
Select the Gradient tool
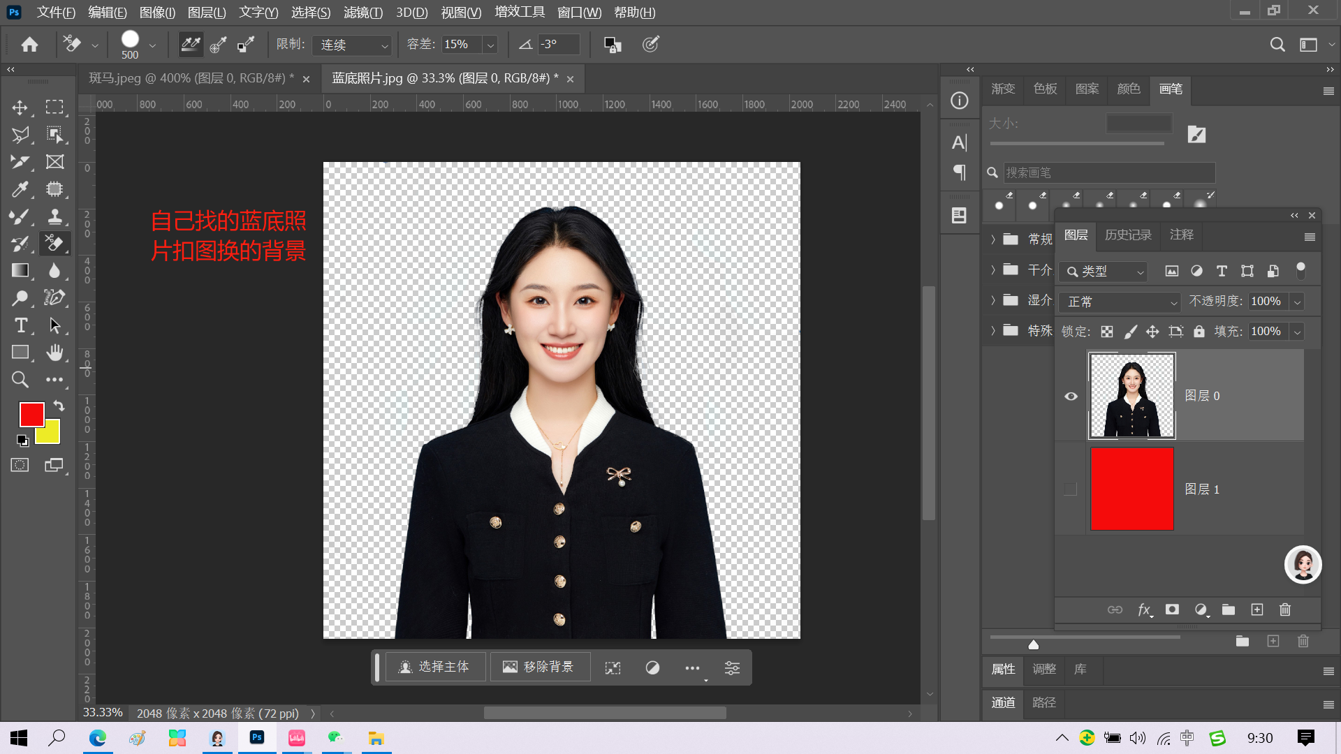point(20,271)
